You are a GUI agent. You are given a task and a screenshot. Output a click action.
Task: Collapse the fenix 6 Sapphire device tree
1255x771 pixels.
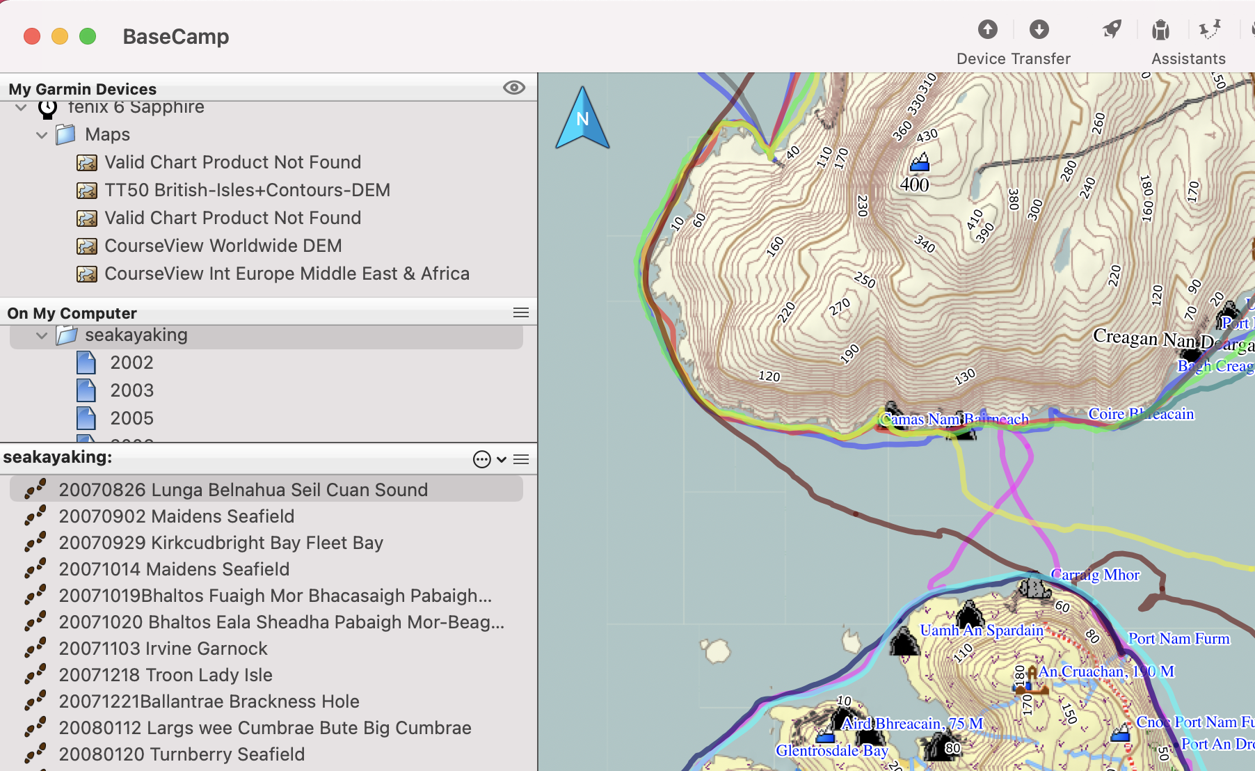(21, 107)
